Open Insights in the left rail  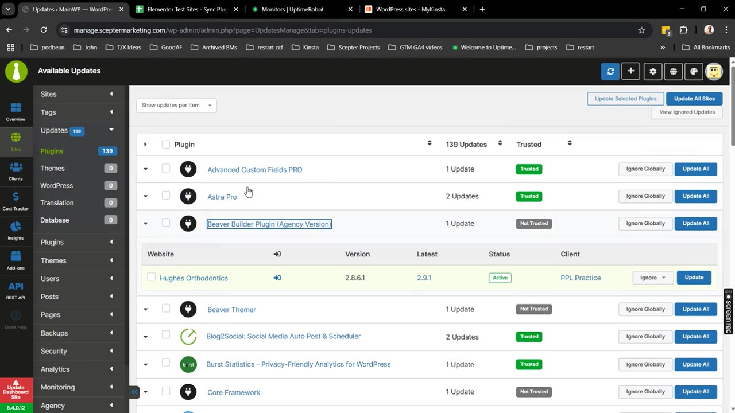click(16, 231)
